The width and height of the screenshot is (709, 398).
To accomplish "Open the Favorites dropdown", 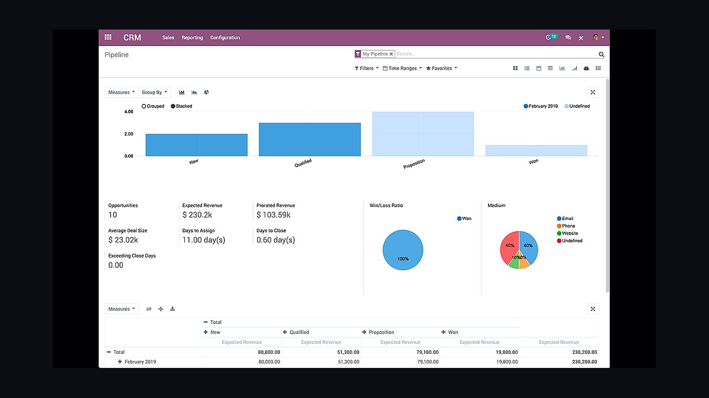I will tap(441, 68).
